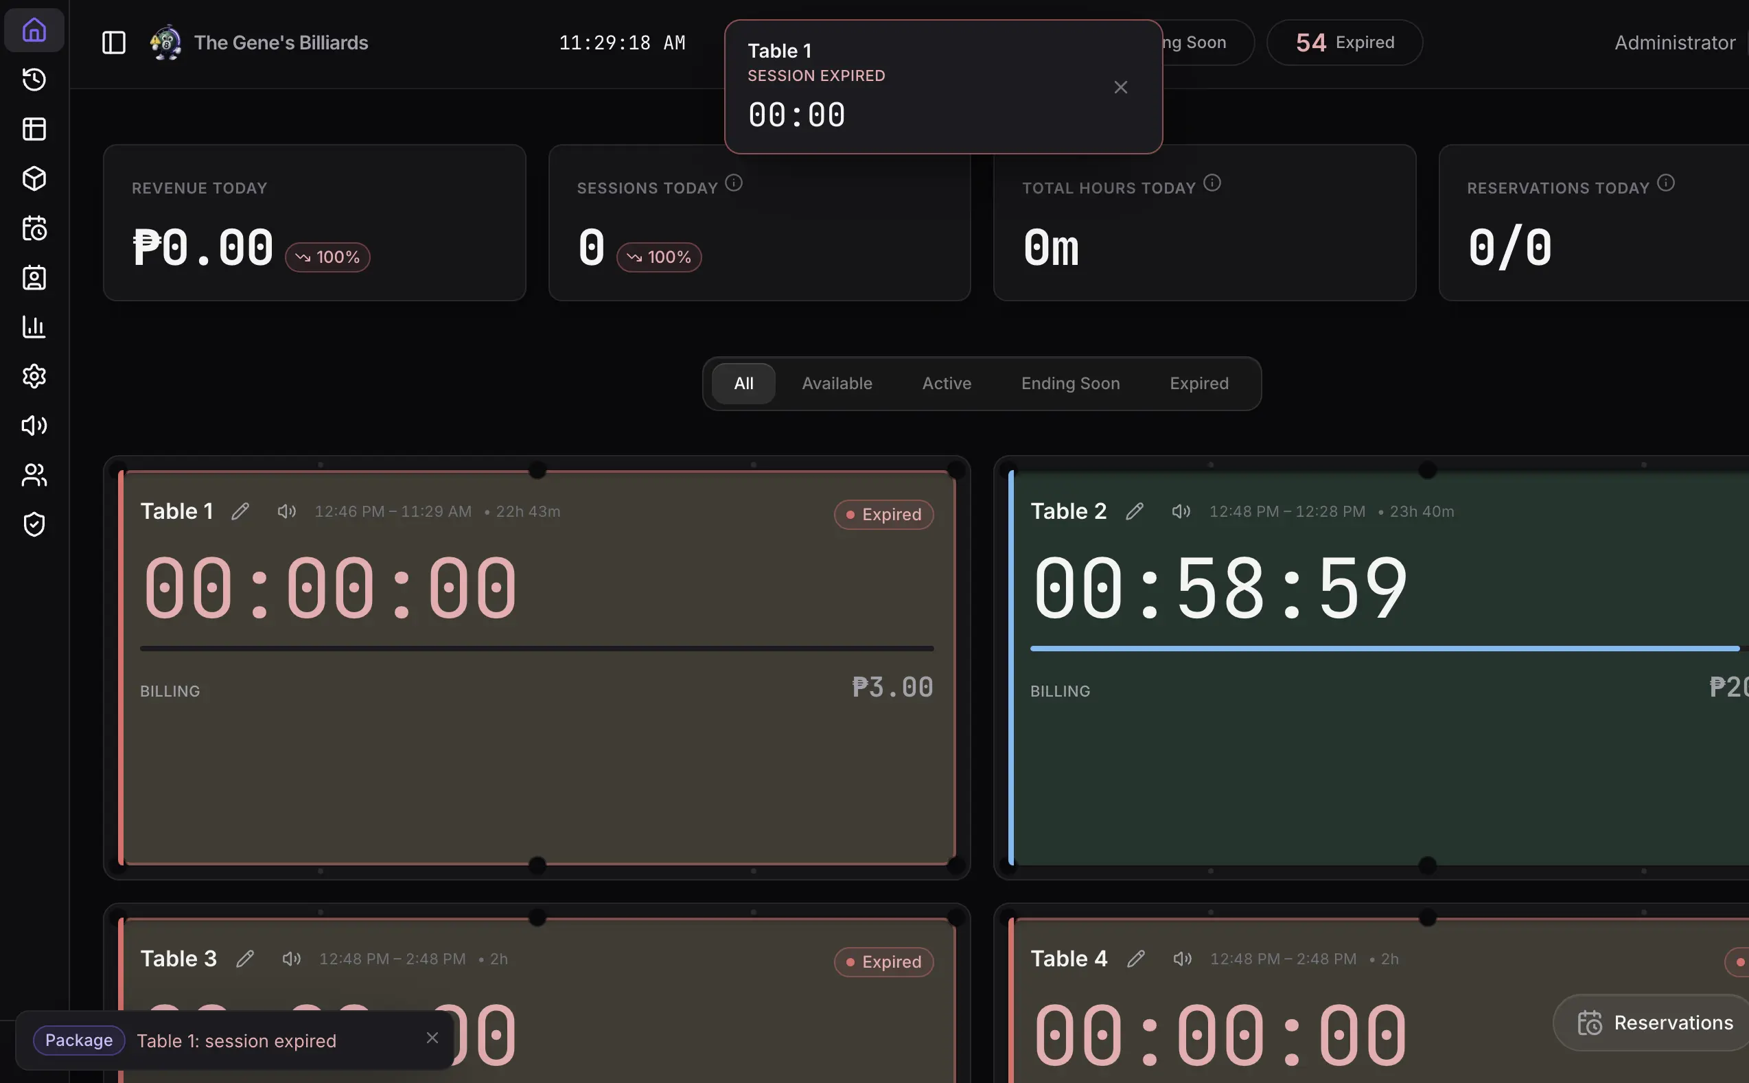The height and width of the screenshot is (1083, 1749).
Task: Click Reservations Today value 0/0
Action: (x=1510, y=248)
